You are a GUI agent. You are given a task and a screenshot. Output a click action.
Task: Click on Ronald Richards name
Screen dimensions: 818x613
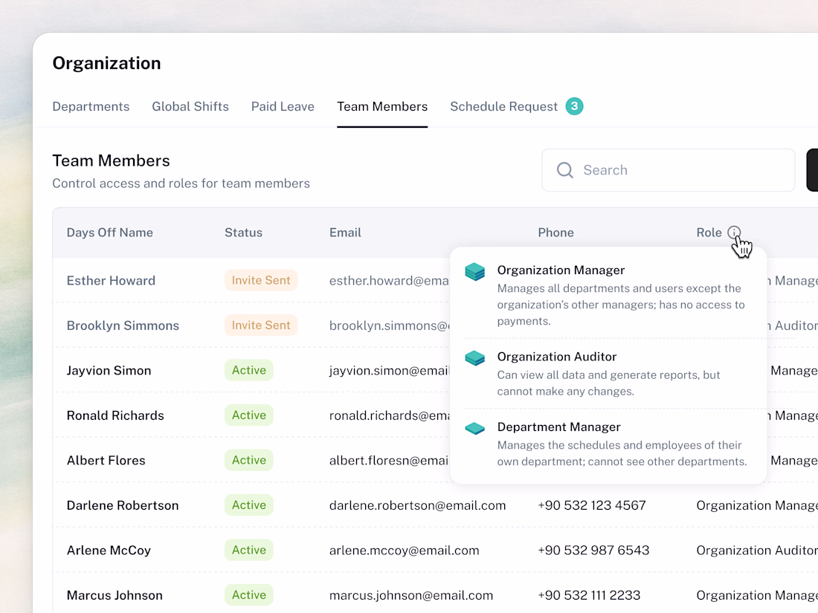[115, 415]
